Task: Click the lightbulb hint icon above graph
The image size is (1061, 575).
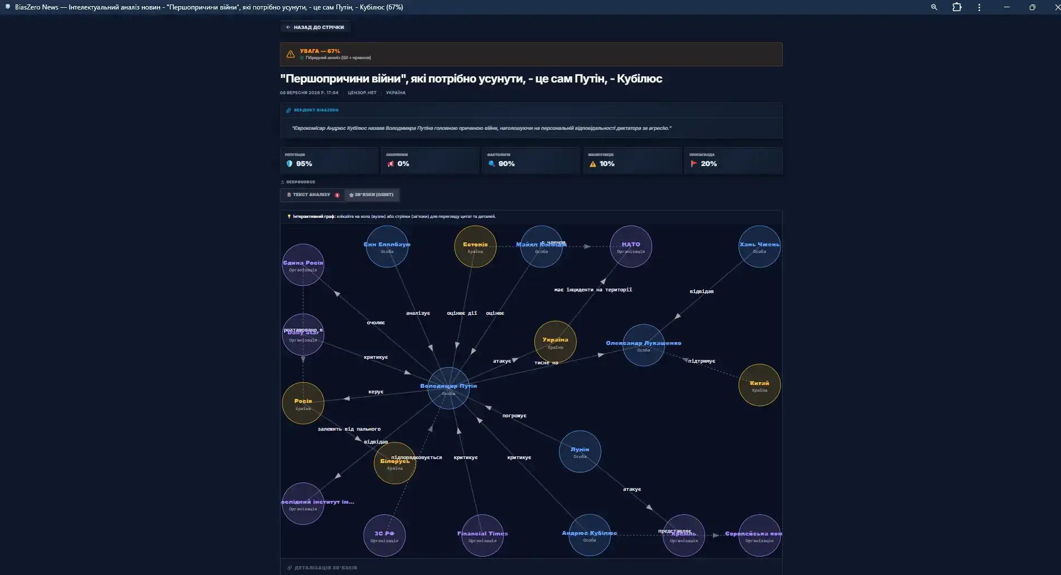Action: (289, 216)
